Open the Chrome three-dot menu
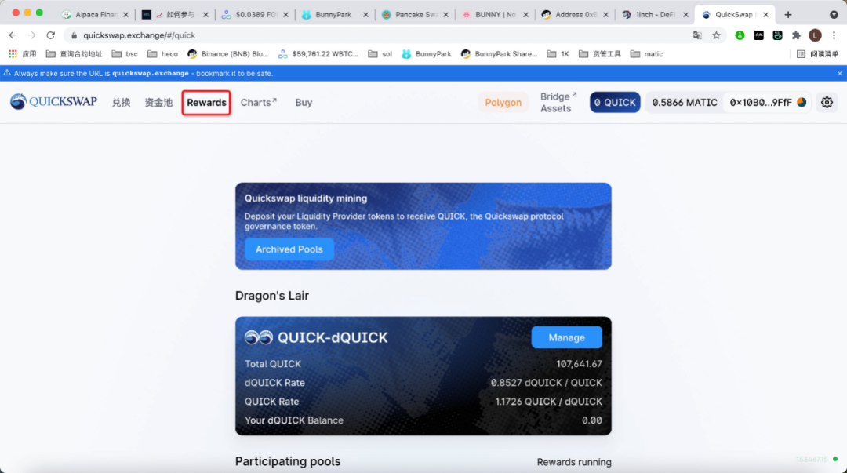 pyautogui.click(x=834, y=35)
